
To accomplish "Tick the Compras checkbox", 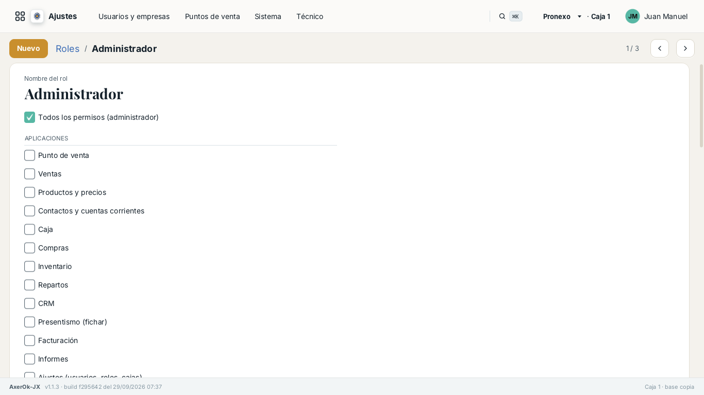I will point(29,248).
